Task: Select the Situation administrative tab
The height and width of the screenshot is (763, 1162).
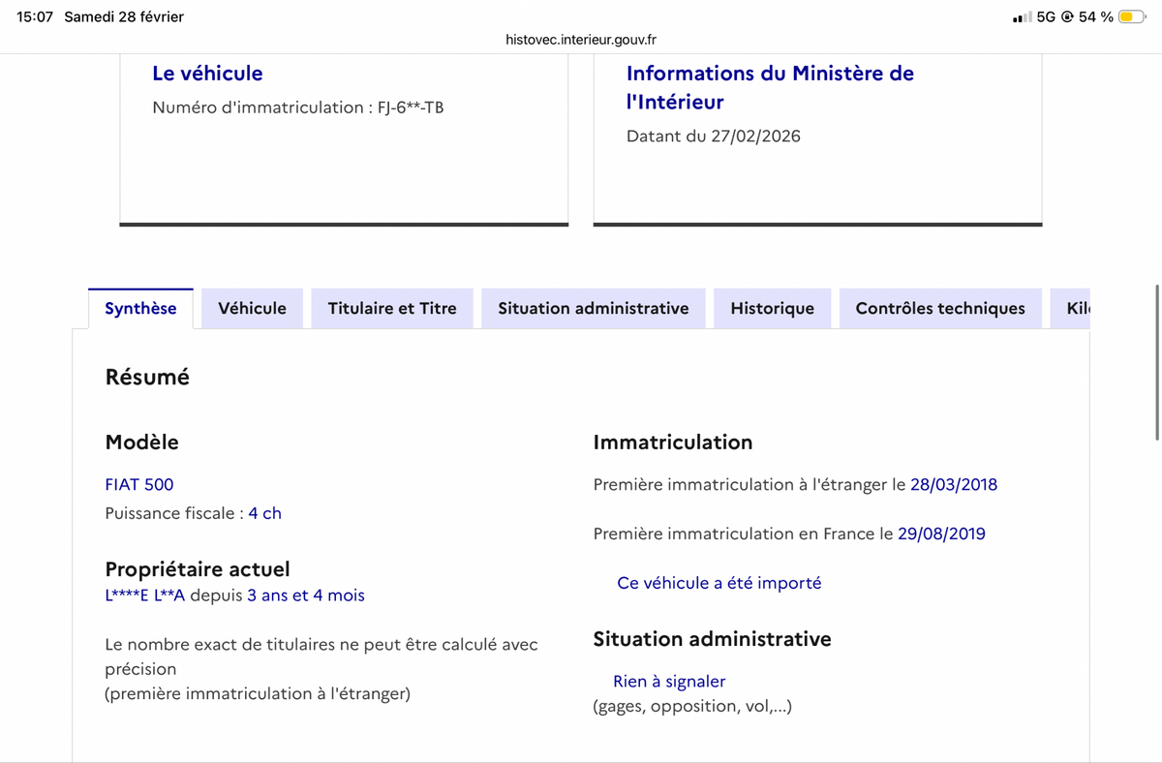Action: point(593,309)
